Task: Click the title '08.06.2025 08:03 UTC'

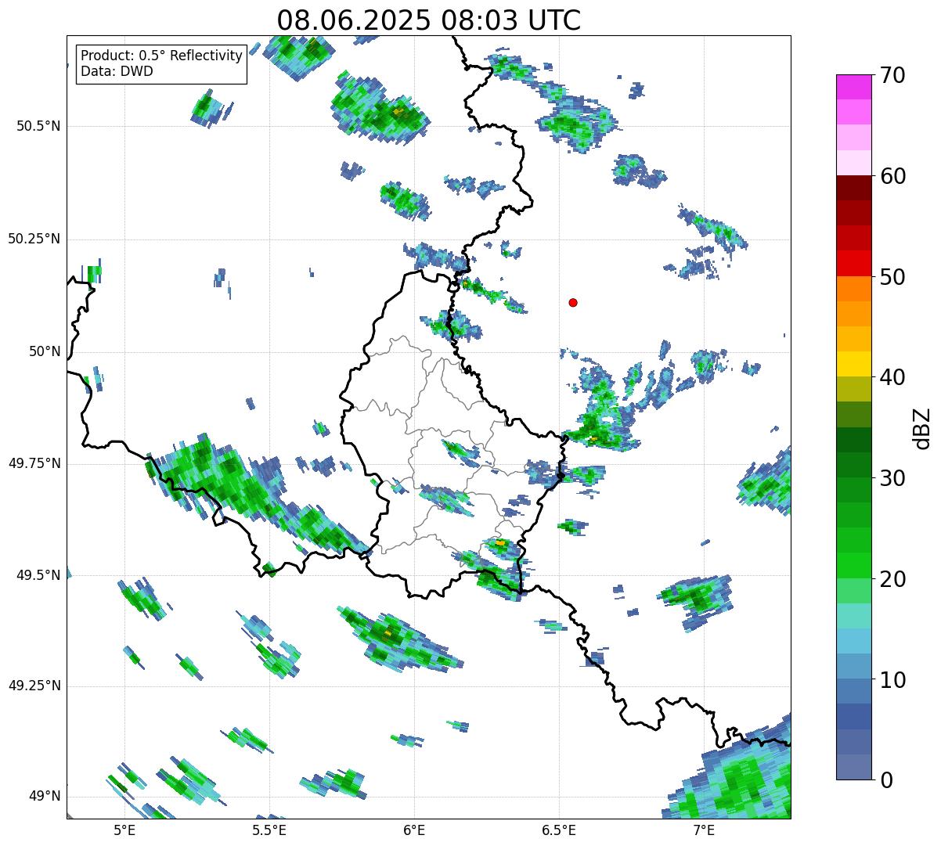Action: [429, 20]
